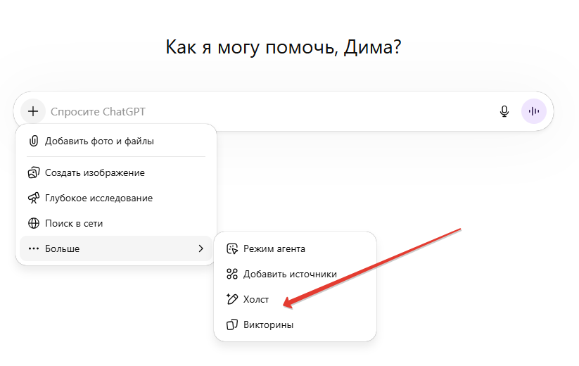Click the three-dots icon beside Больше
Screen dimensions: 579x366
pos(34,248)
